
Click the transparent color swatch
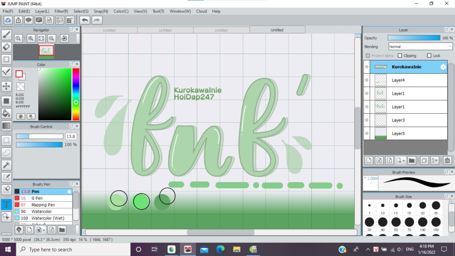pos(20,87)
